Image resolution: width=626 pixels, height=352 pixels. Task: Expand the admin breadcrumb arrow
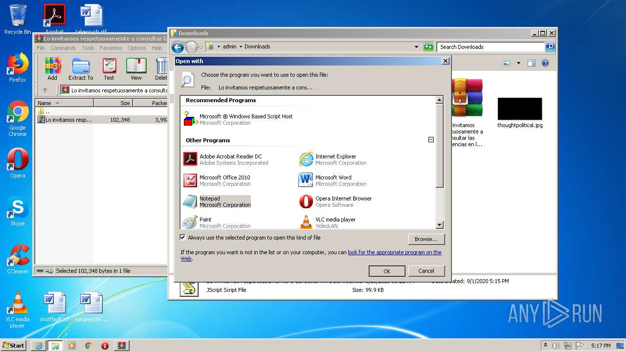pos(241,47)
